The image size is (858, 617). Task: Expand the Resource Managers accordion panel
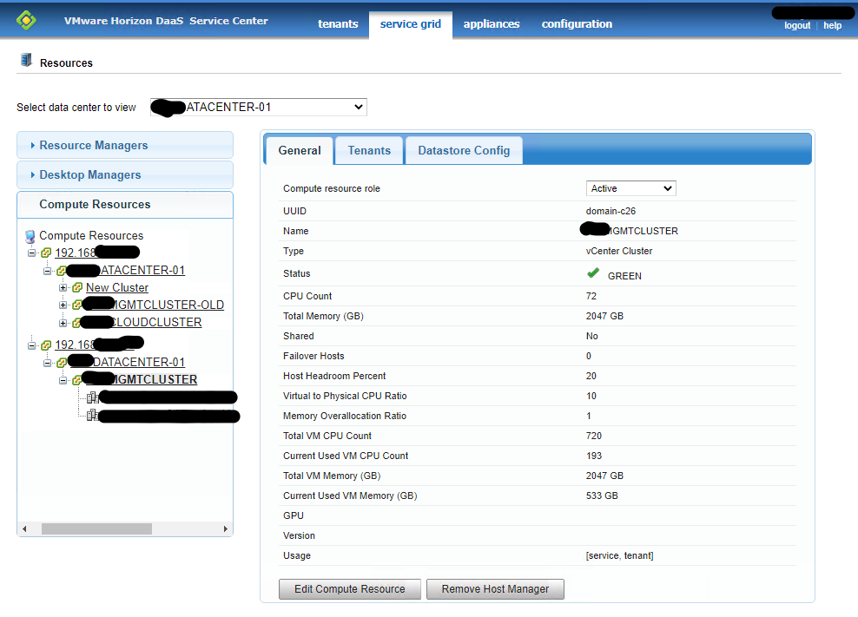[125, 145]
